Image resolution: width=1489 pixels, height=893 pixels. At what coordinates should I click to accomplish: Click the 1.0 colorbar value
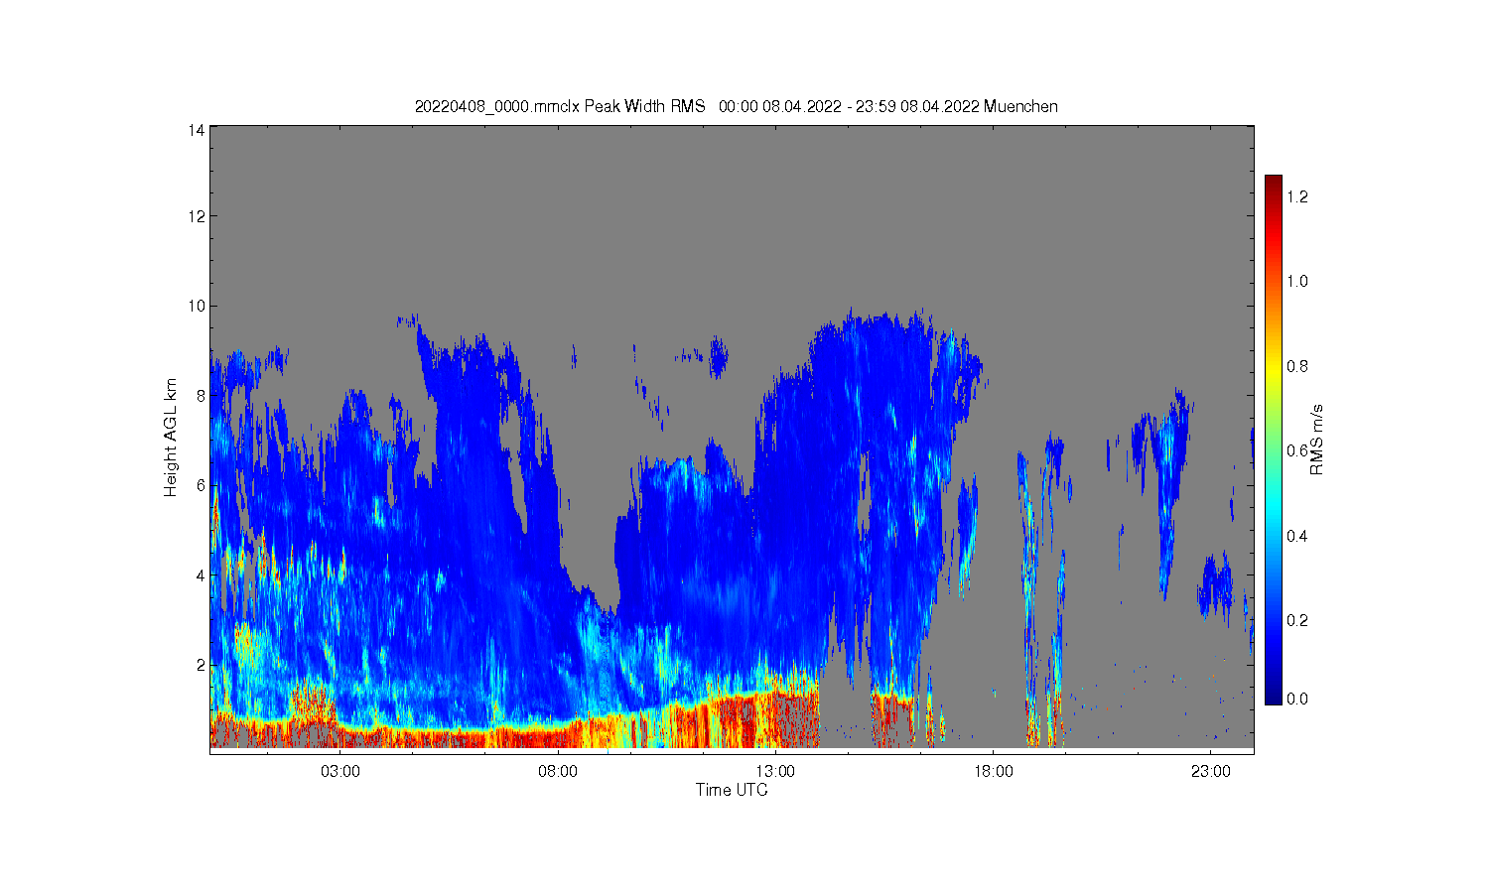(1297, 281)
